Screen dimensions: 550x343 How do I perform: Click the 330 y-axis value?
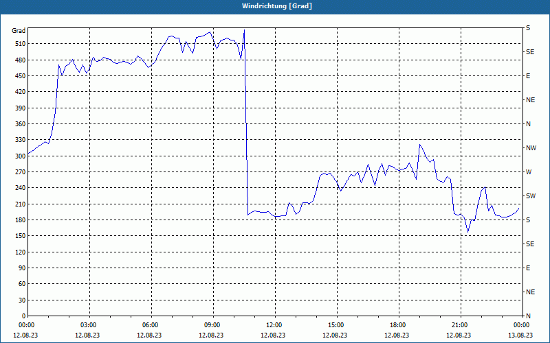point(20,140)
